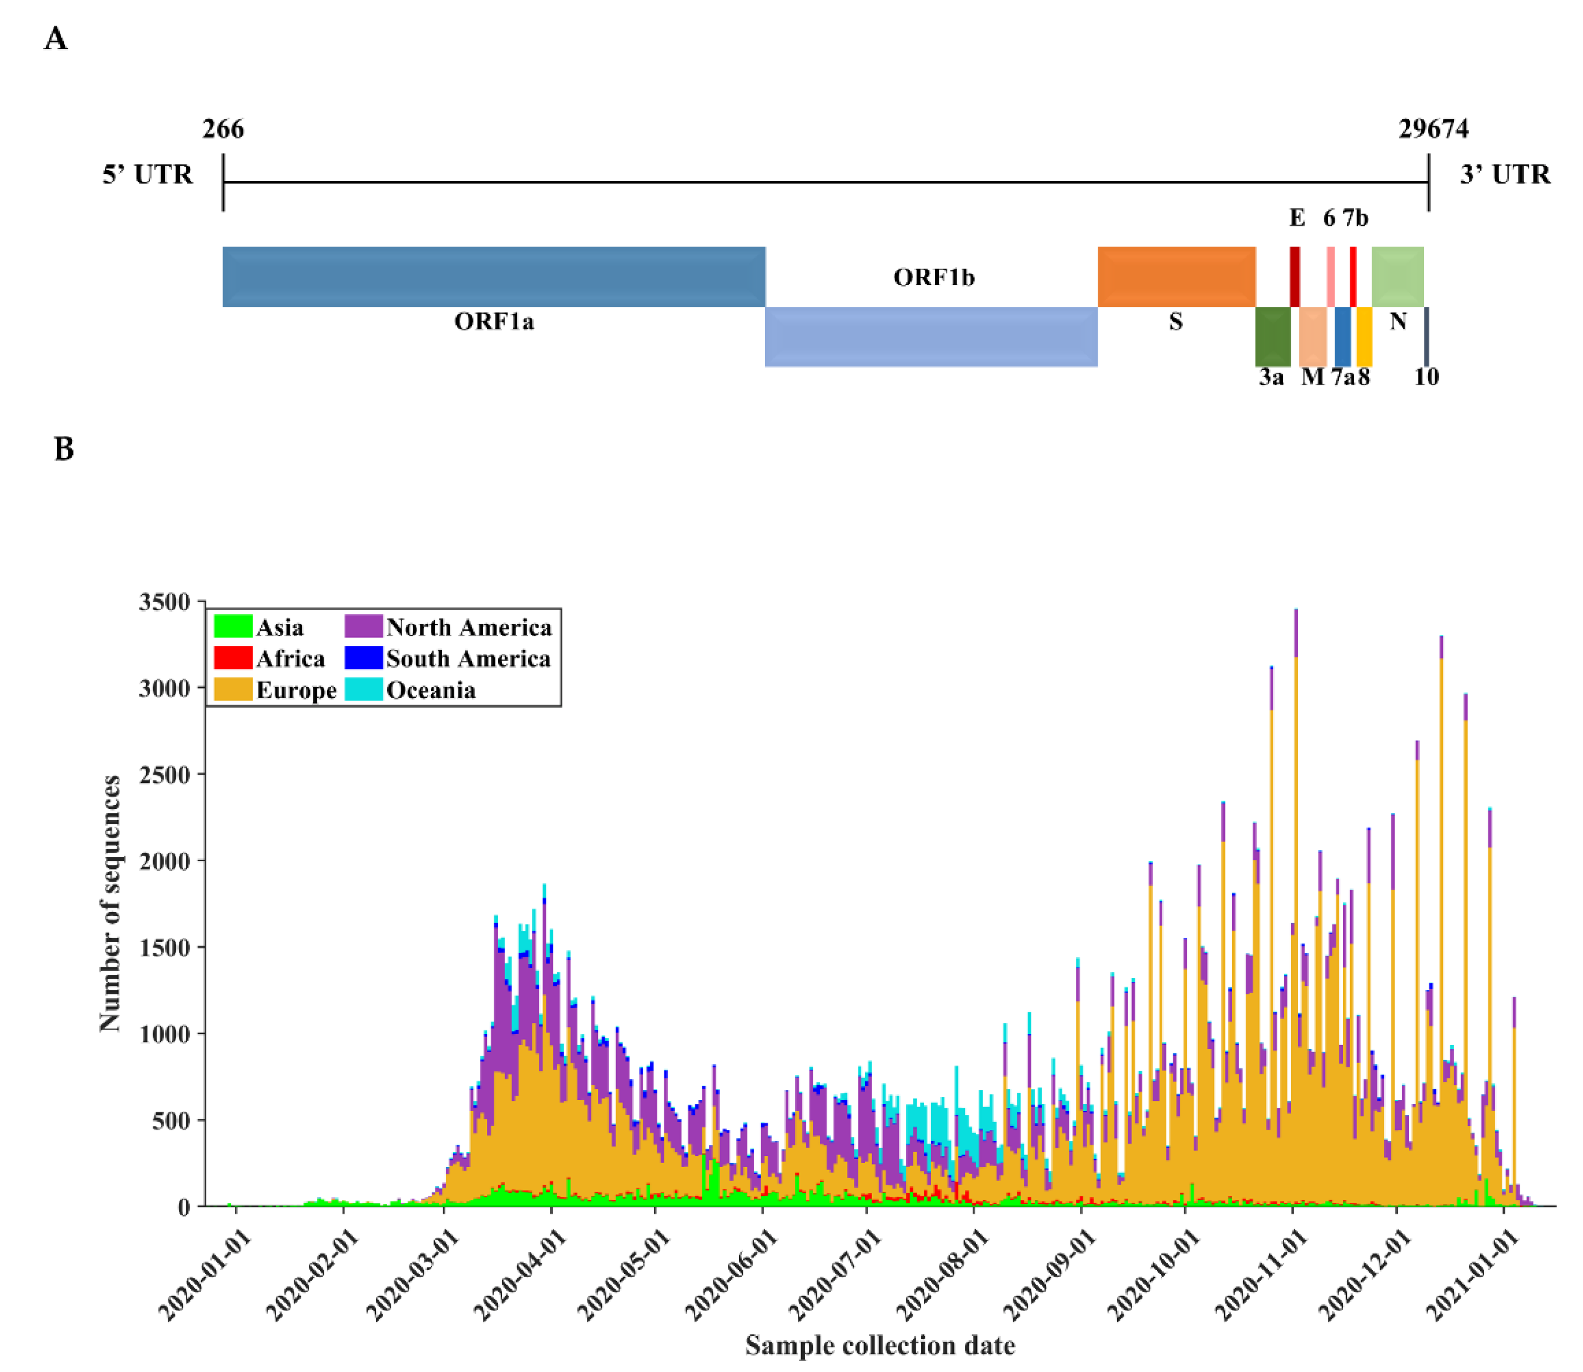1583x1372 pixels.
Task: Select the light blue ORF1b gene block
Action: (x=932, y=337)
